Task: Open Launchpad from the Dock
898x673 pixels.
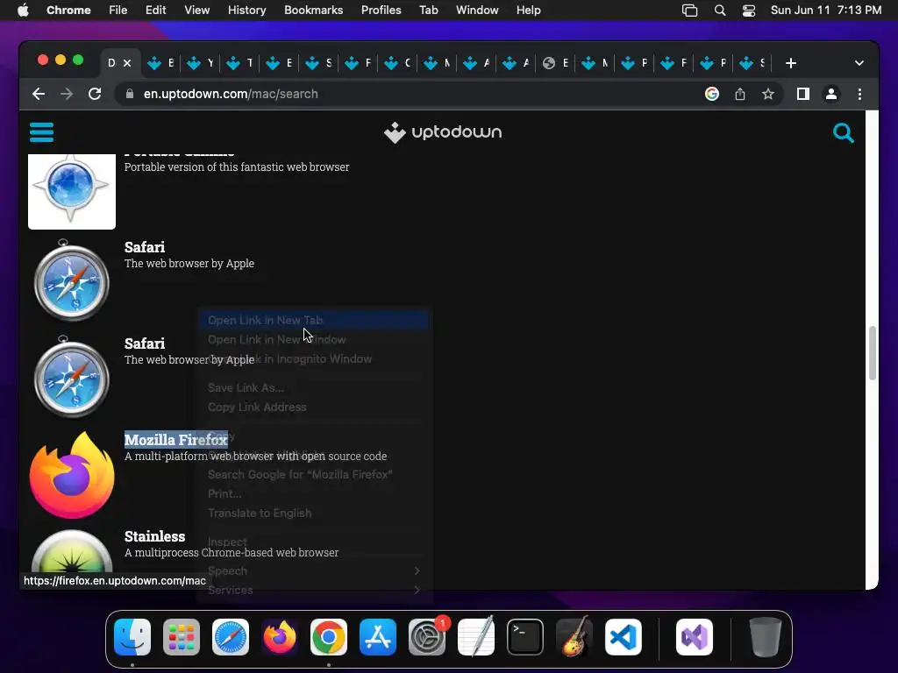Action: (x=182, y=637)
